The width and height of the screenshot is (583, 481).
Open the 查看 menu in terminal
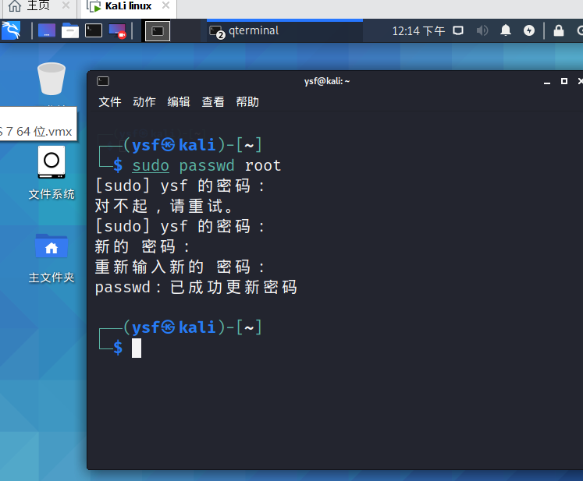213,102
